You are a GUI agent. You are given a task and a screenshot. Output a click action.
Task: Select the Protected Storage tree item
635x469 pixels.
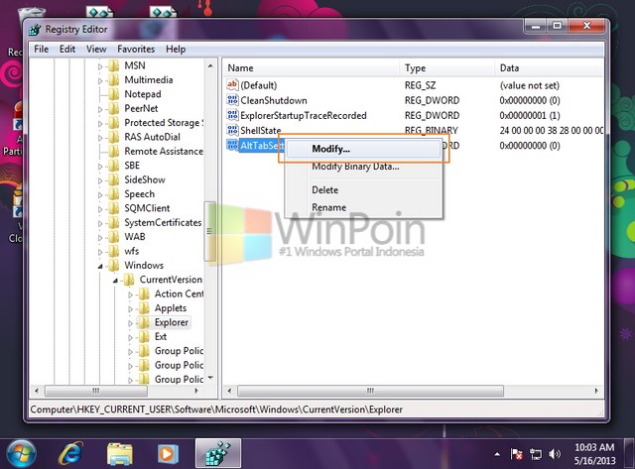[164, 123]
